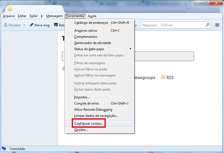224x153 pixels.
Task: Click the Bate-papo chat toolbar icon
Action: pyautogui.click(x=56, y=25)
